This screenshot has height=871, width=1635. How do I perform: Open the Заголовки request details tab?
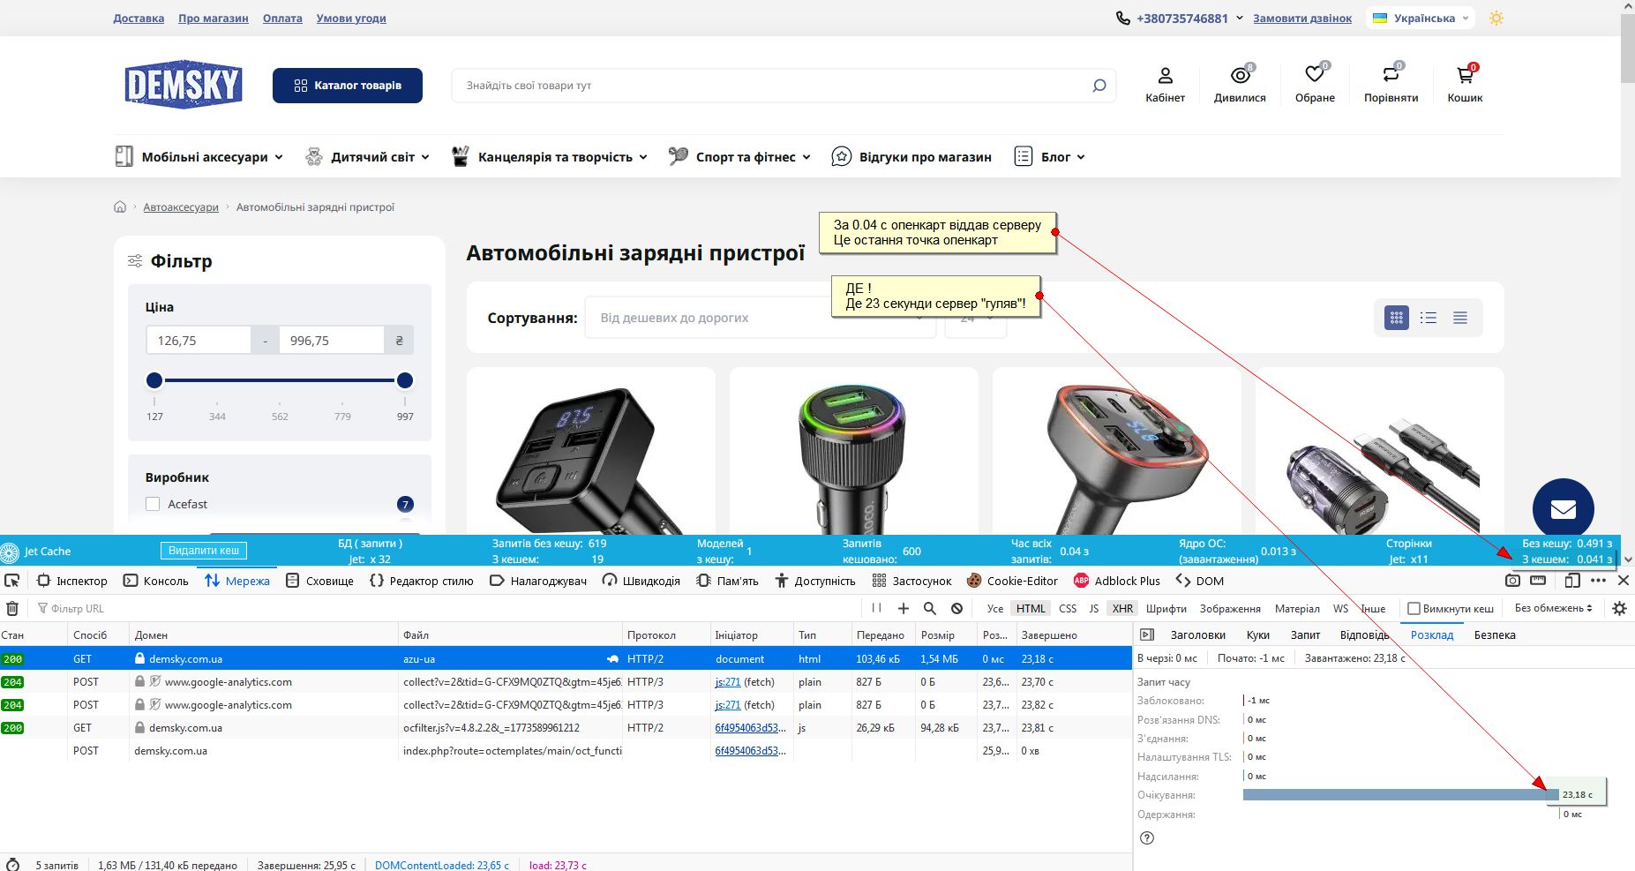click(1197, 634)
